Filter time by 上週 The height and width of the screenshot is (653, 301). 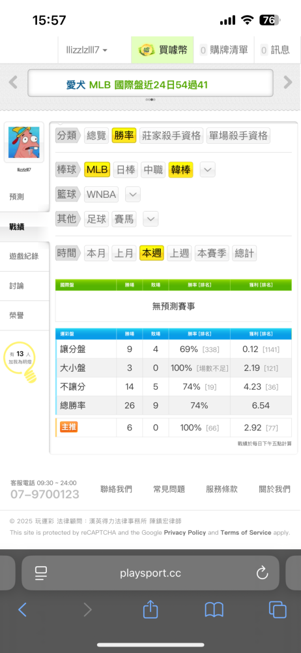point(179,253)
